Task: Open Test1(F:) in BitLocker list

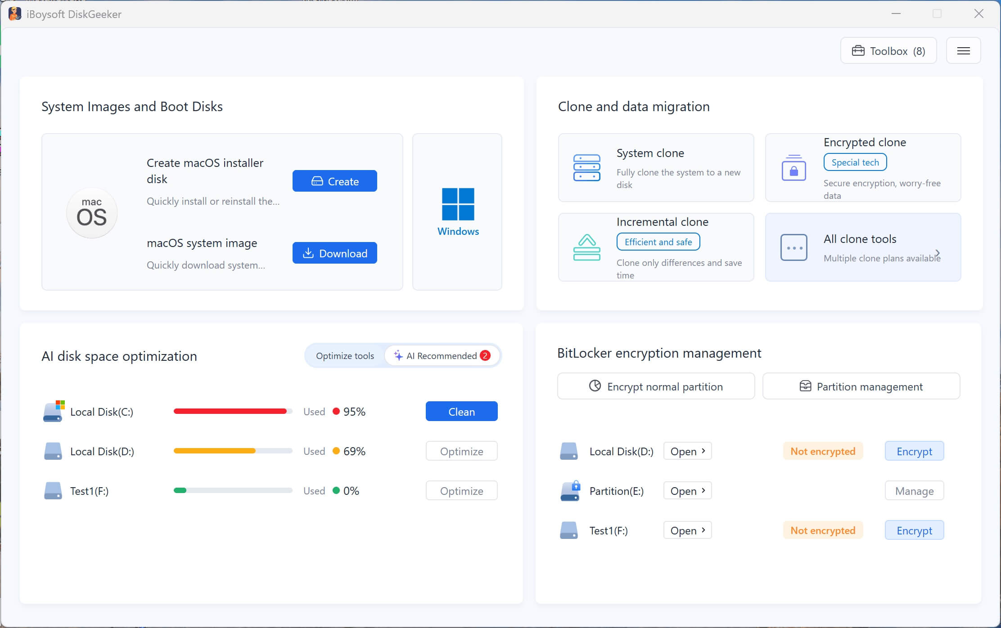Action: 687,530
